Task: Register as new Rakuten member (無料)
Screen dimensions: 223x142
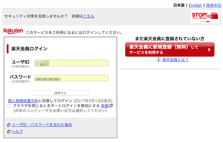Action: click(170, 50)
